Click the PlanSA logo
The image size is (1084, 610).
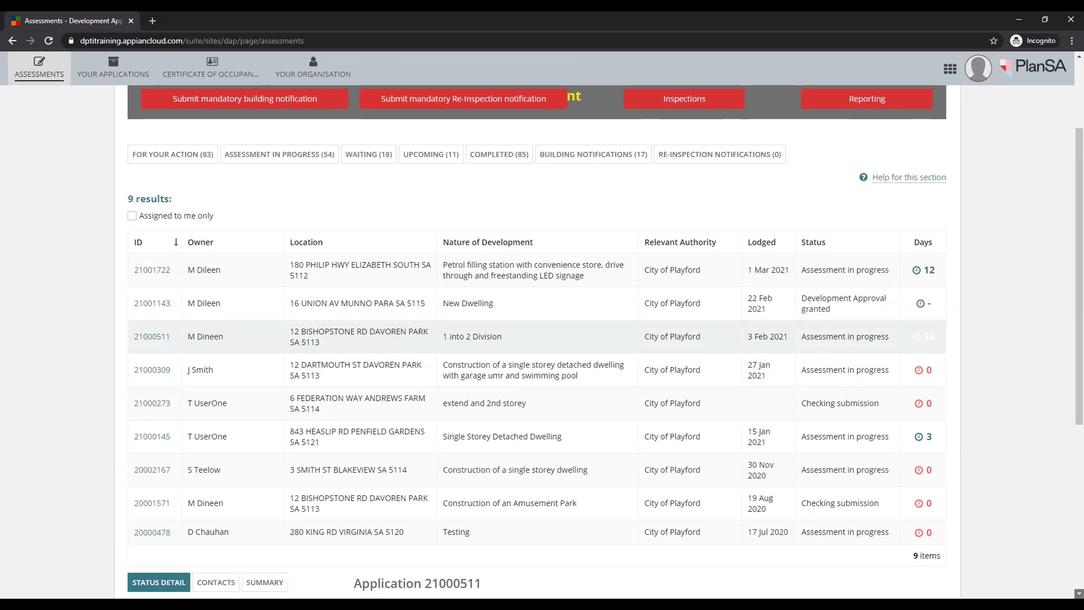click(x=1033, y=67)
